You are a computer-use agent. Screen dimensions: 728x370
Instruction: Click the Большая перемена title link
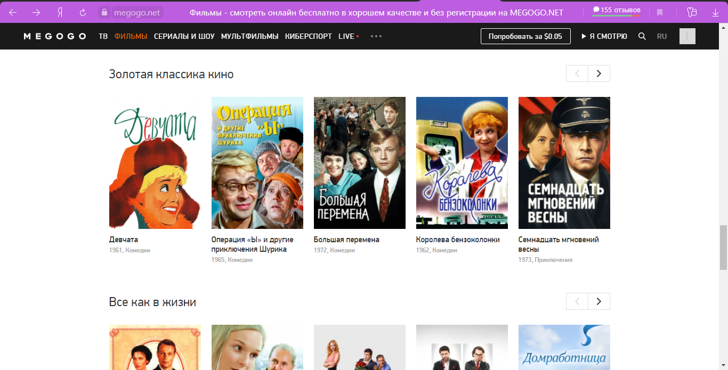pos(346,240)
